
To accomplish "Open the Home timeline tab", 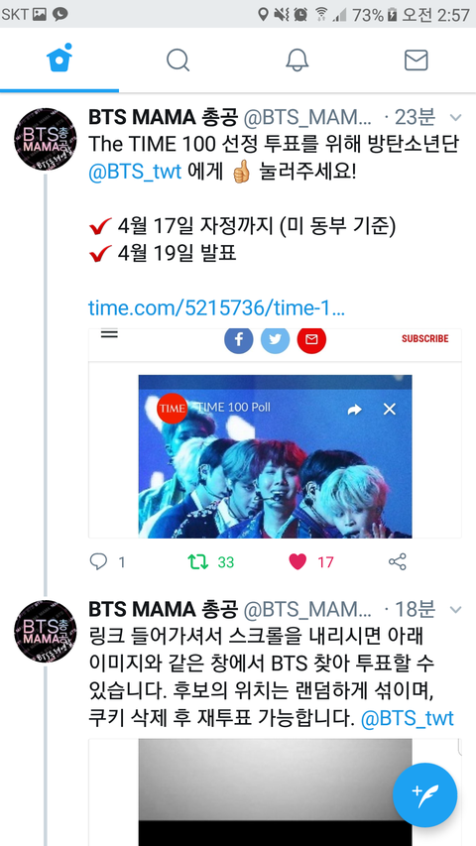I will (59, 59).
